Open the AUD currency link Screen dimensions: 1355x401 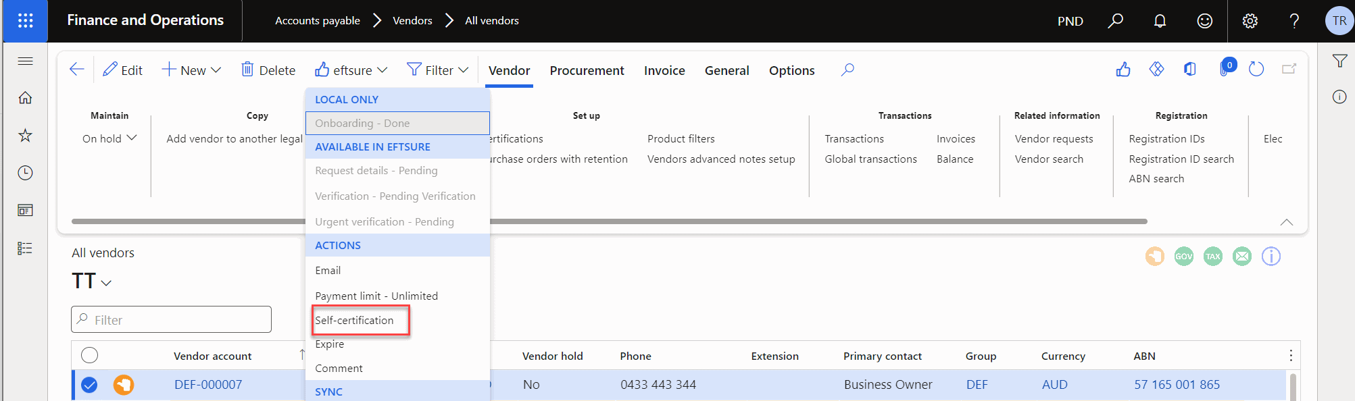coord(1054,385)
